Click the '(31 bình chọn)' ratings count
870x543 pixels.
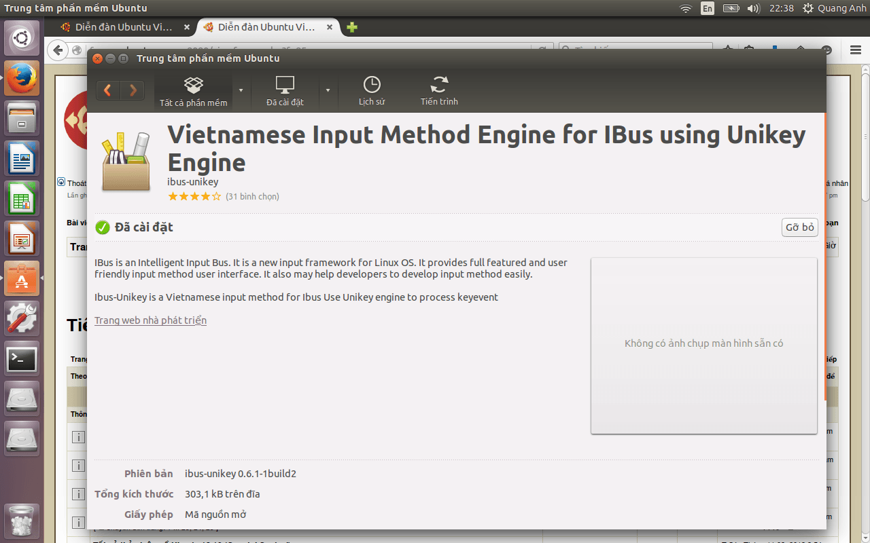pos(252,197)
